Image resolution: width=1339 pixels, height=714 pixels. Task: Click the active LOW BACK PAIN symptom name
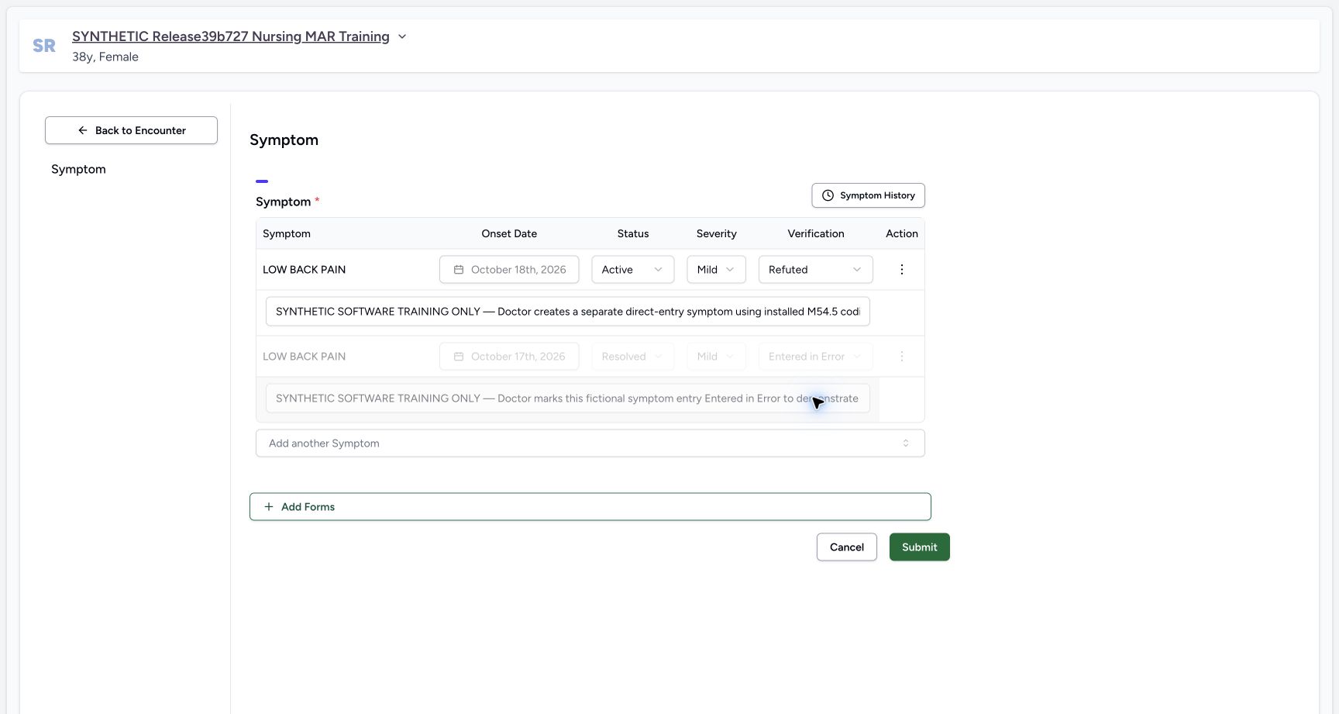(x=304, y=270)
